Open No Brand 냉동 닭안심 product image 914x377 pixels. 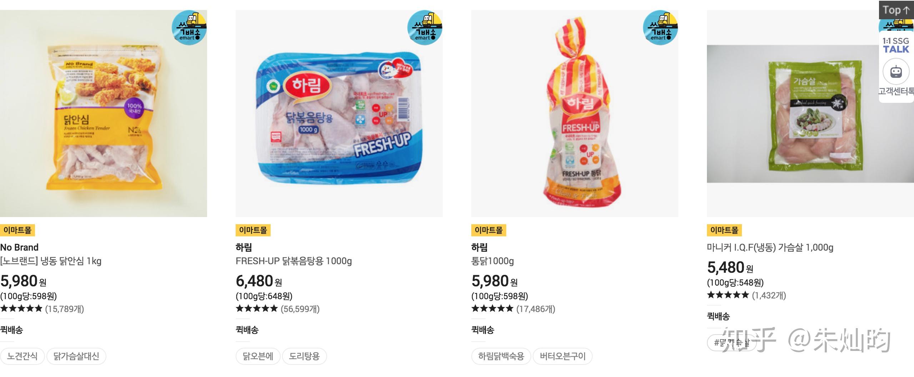104,114
